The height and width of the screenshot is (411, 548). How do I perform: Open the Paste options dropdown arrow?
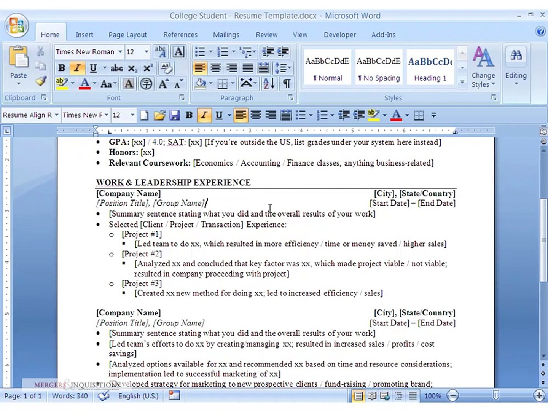point(18,84)
